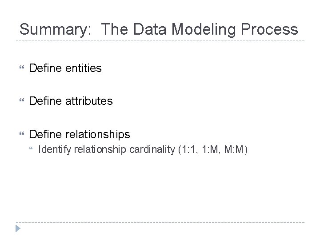Click the blue triangle icon at slide bottom

(18, 229)
